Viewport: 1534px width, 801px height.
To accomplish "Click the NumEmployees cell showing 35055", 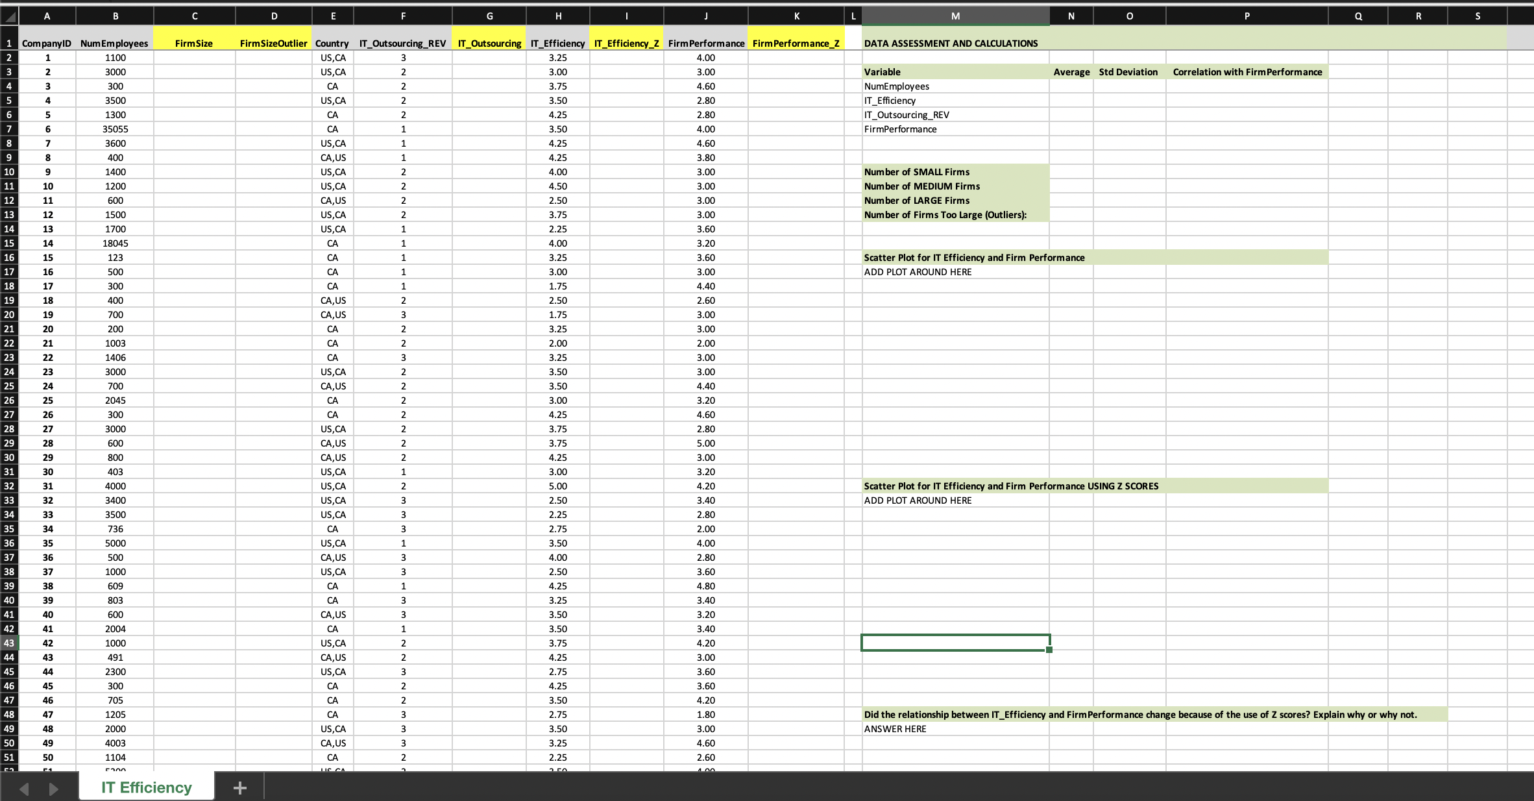I will 115,129.
